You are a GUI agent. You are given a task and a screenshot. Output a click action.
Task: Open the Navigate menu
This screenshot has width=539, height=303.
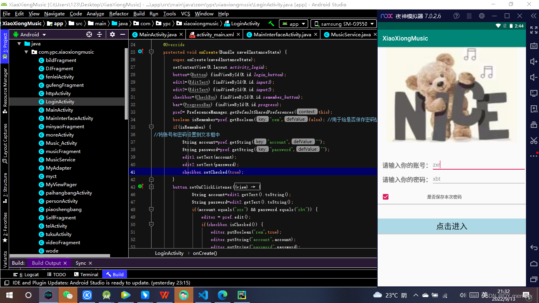click(x=54, y=13)
